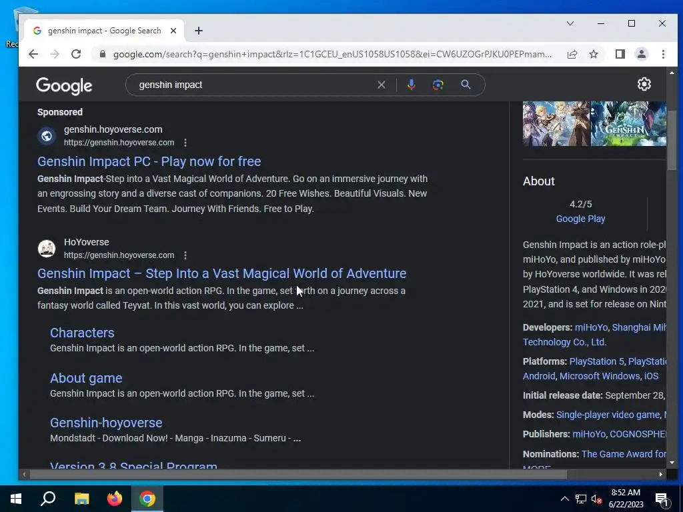Click the forward navigation arrow
This screenshot has height=512, width=683.
55,54
